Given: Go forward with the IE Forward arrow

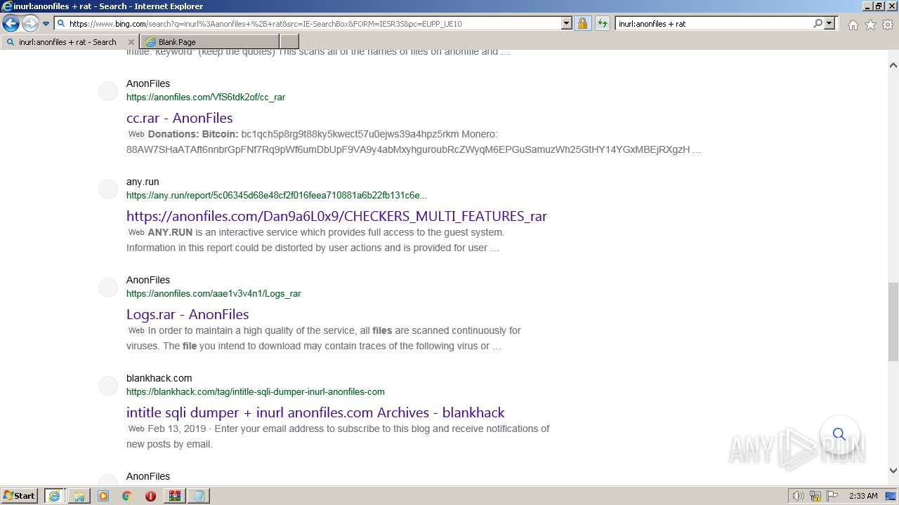Looking at the screenshot, I should [30, 23].
